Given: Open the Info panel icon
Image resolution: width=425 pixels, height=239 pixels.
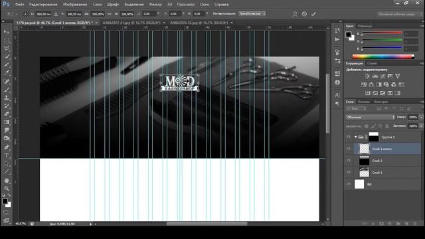Looking at the screenshot, I should [x=337, y=82].
